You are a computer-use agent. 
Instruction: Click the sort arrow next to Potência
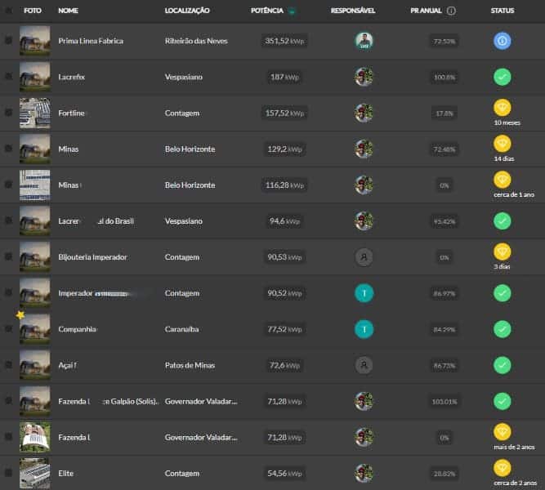[292, 11]
